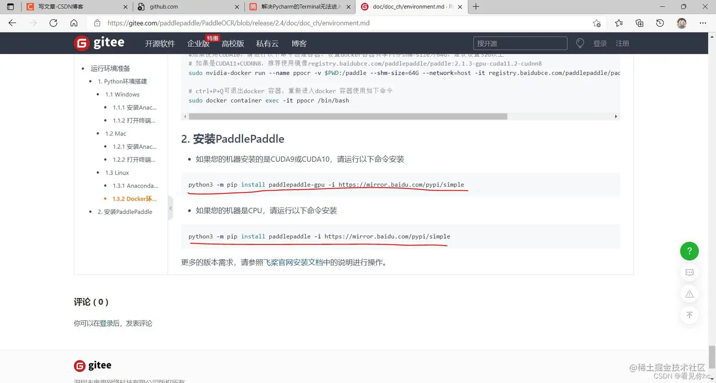
Task: Open browser collections icon in toolbar
Action: [x=639, y=23]
